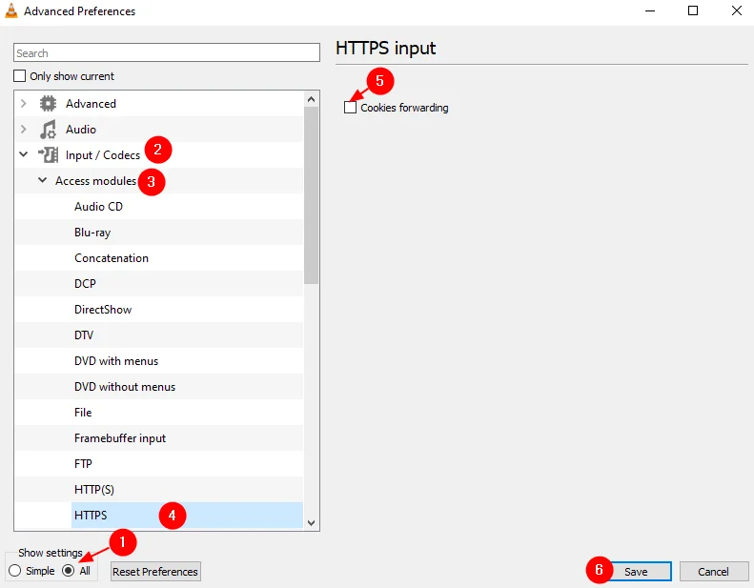754x588 pixels.
Task: Collapse the Input / Codecs node
Action: [23, 154]
